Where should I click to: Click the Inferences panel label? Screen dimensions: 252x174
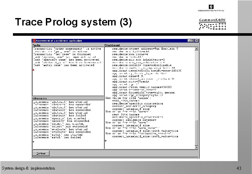coord(39,98)
